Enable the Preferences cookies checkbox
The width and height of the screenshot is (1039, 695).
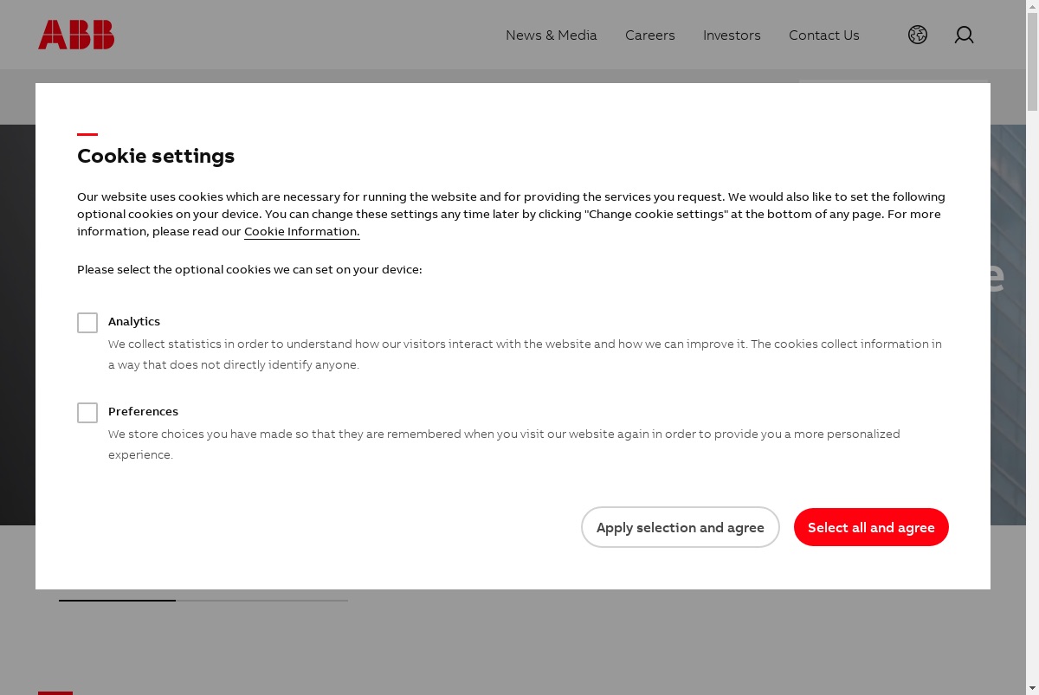click(x=87, y=413)
